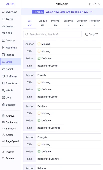Click the Copy 70 button
103x170 pixels.
click(x=92, y=34)
